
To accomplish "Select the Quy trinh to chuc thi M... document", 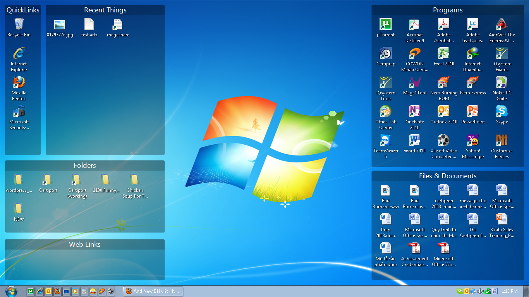I will click(x=444, y=225).
